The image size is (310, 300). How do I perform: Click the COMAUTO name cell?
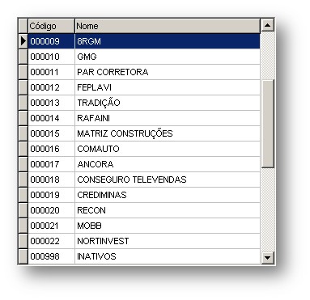[x=168, y=149]
